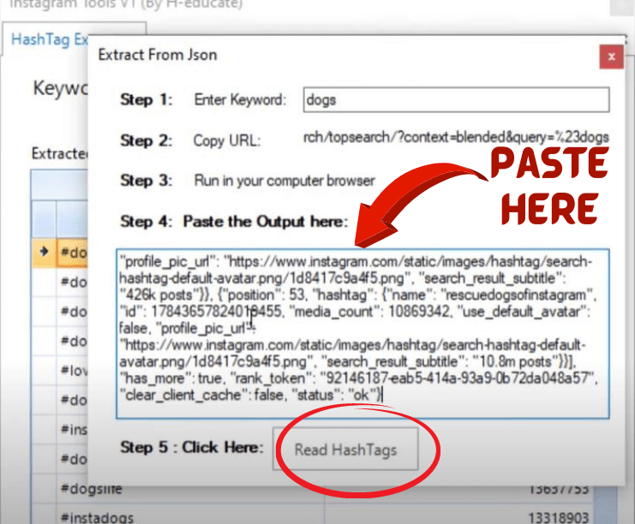The image size is (635, 524).
Task: Click the Read HashTags button
Action: [x=345, y=450]
